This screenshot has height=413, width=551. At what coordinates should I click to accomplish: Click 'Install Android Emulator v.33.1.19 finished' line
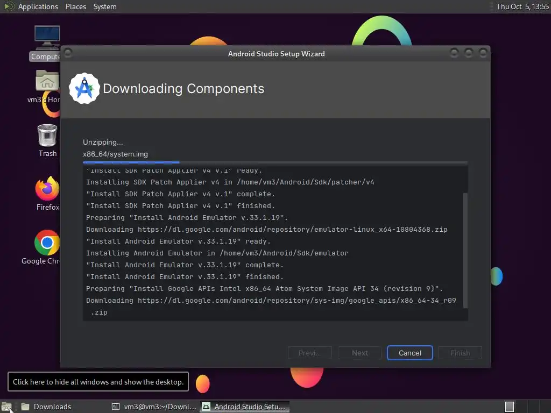click(x=185, y=277)
